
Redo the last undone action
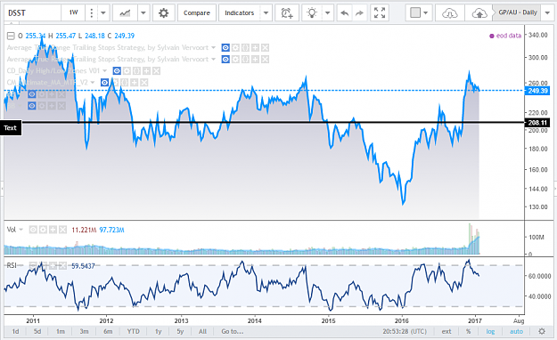click(x=359, y=13)
